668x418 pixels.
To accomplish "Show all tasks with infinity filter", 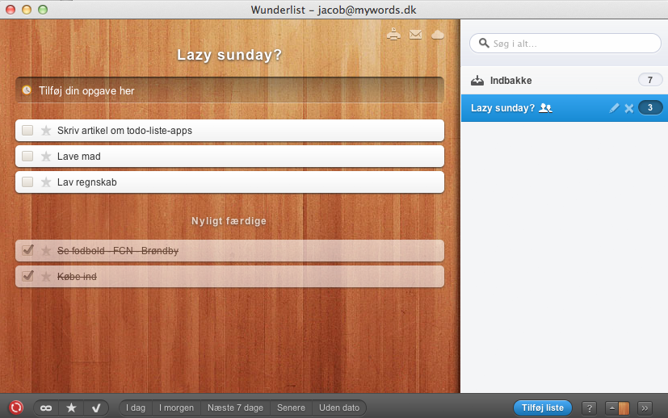I will point(46,408).
